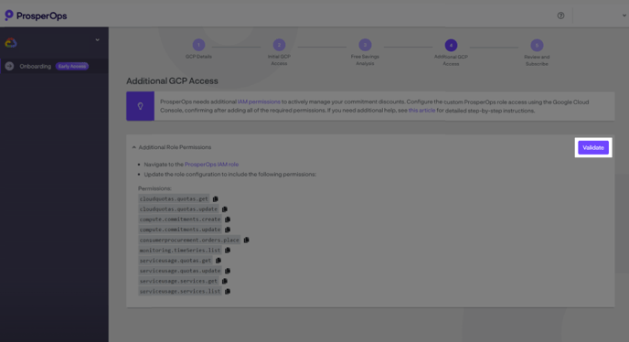Copy the compute.commitments.create permission
This screenshot has height=342, width=629.
228,219
